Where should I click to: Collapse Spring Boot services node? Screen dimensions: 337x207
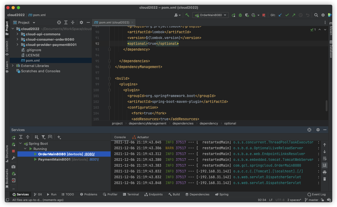point(21,143)
